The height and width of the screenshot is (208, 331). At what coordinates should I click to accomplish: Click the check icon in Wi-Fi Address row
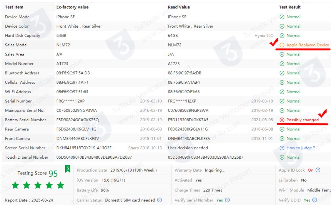click(282, 92)
